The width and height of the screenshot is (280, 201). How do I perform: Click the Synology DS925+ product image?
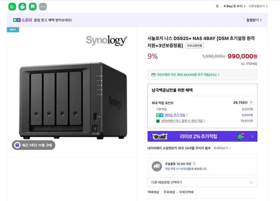pyautogui.click(x=72, y=92)
